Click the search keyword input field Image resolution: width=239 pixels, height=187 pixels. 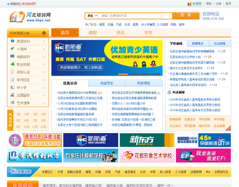(135, 16)
